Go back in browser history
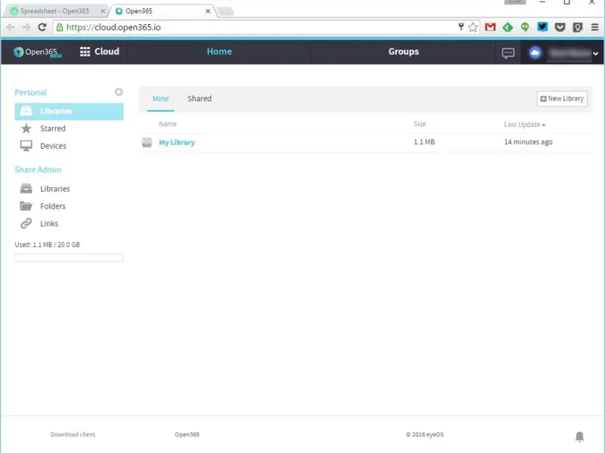This screenshot has height=453, width=605. [11, 27]
